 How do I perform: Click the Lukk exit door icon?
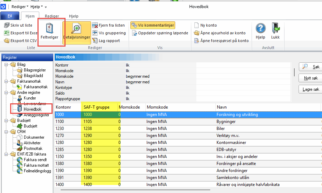click(x=275, y=29)
